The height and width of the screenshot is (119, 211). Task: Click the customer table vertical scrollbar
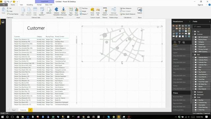(76, 41)
